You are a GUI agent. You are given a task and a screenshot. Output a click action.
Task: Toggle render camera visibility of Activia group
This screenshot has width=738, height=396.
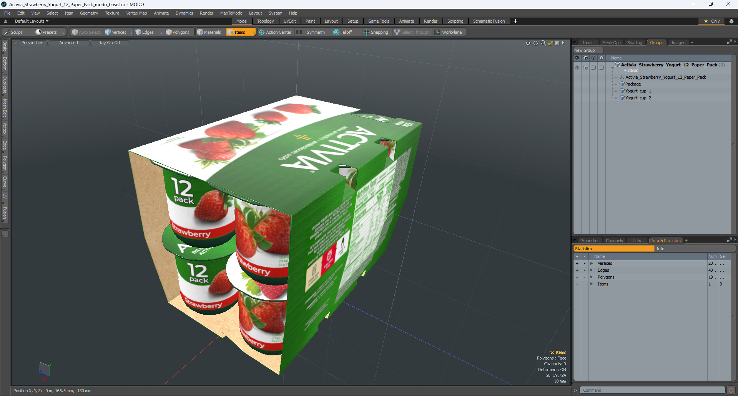click(585, 68)
